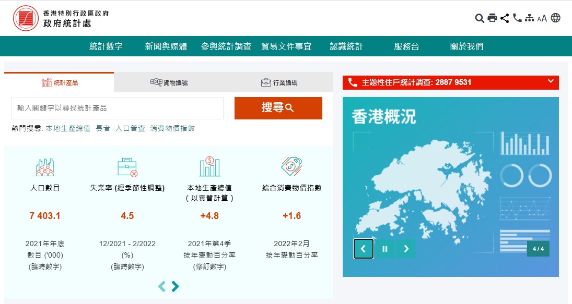Expand the hotline bar dropdown chevron
This screenshot has height=304, width=572.
point(551,81)
